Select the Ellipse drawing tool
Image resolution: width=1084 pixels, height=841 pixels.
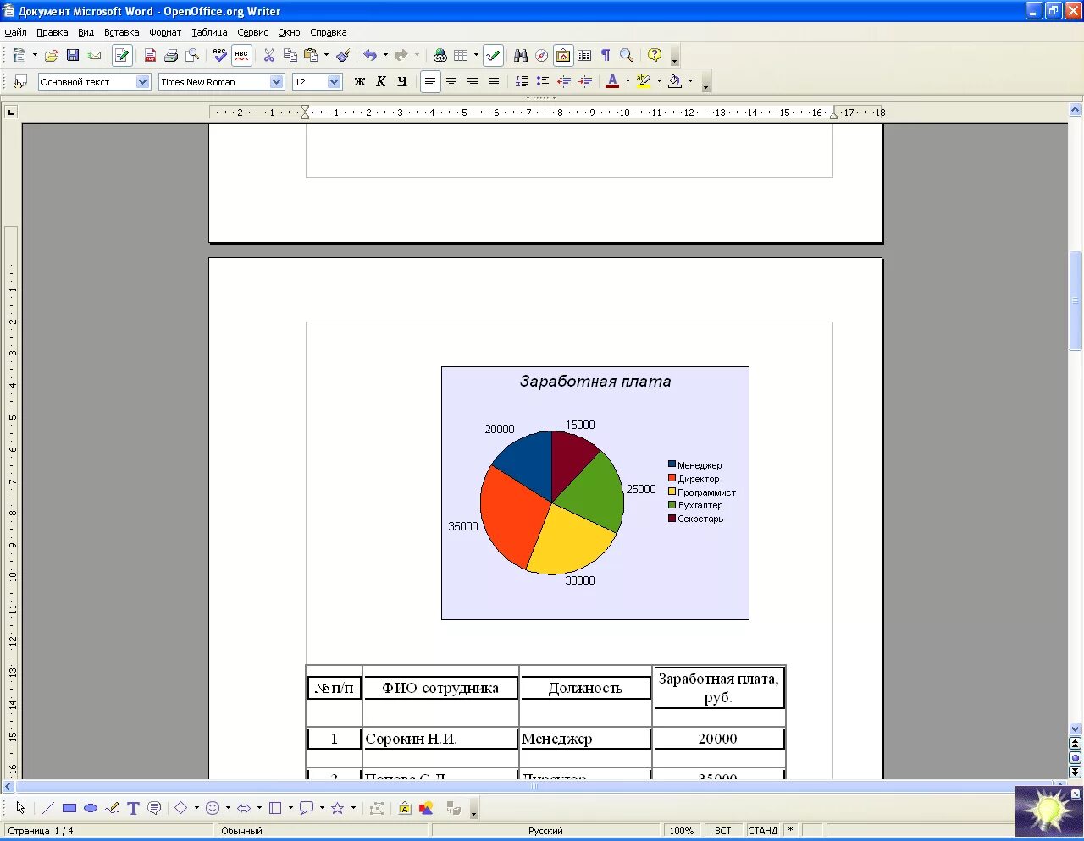coord(91,808)
